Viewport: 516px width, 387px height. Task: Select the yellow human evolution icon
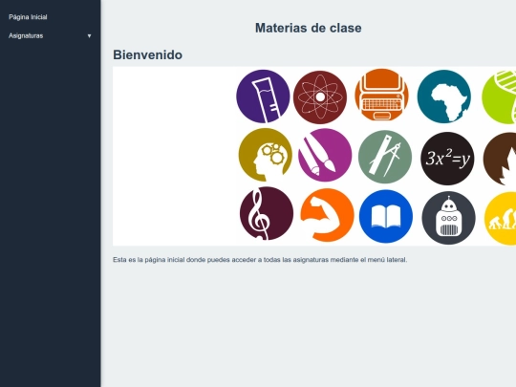point(501,219)
